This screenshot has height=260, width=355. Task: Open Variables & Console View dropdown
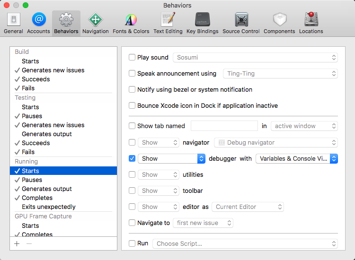pyautogui.click(x=297, y=158)
